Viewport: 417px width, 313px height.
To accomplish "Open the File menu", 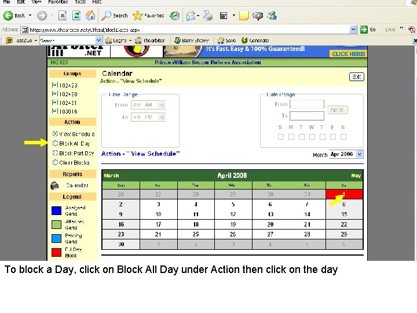I will coord(6,2).
